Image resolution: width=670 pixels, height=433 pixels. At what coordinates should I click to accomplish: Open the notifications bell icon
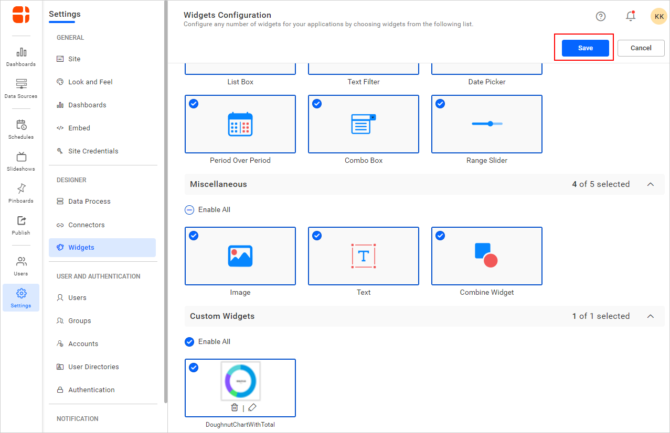631,16
